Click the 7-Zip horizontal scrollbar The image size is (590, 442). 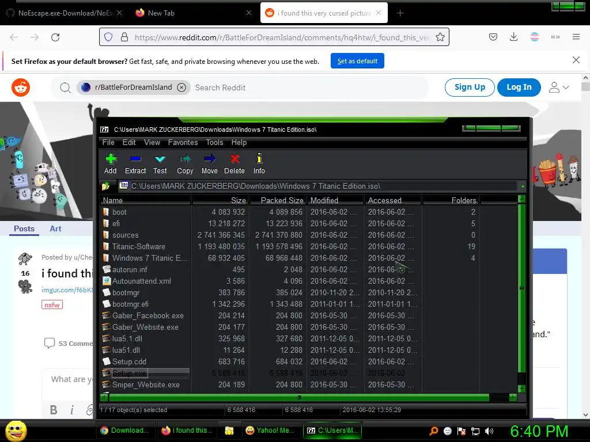[x=299, y=397]
